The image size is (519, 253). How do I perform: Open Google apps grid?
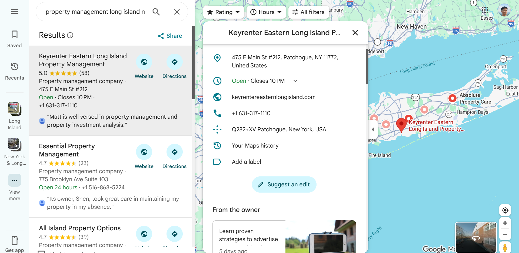point(485,10)
